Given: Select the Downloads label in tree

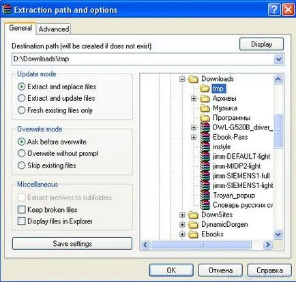Looking at the screenshot, I should pyautogui.click(x=218, y=79).
